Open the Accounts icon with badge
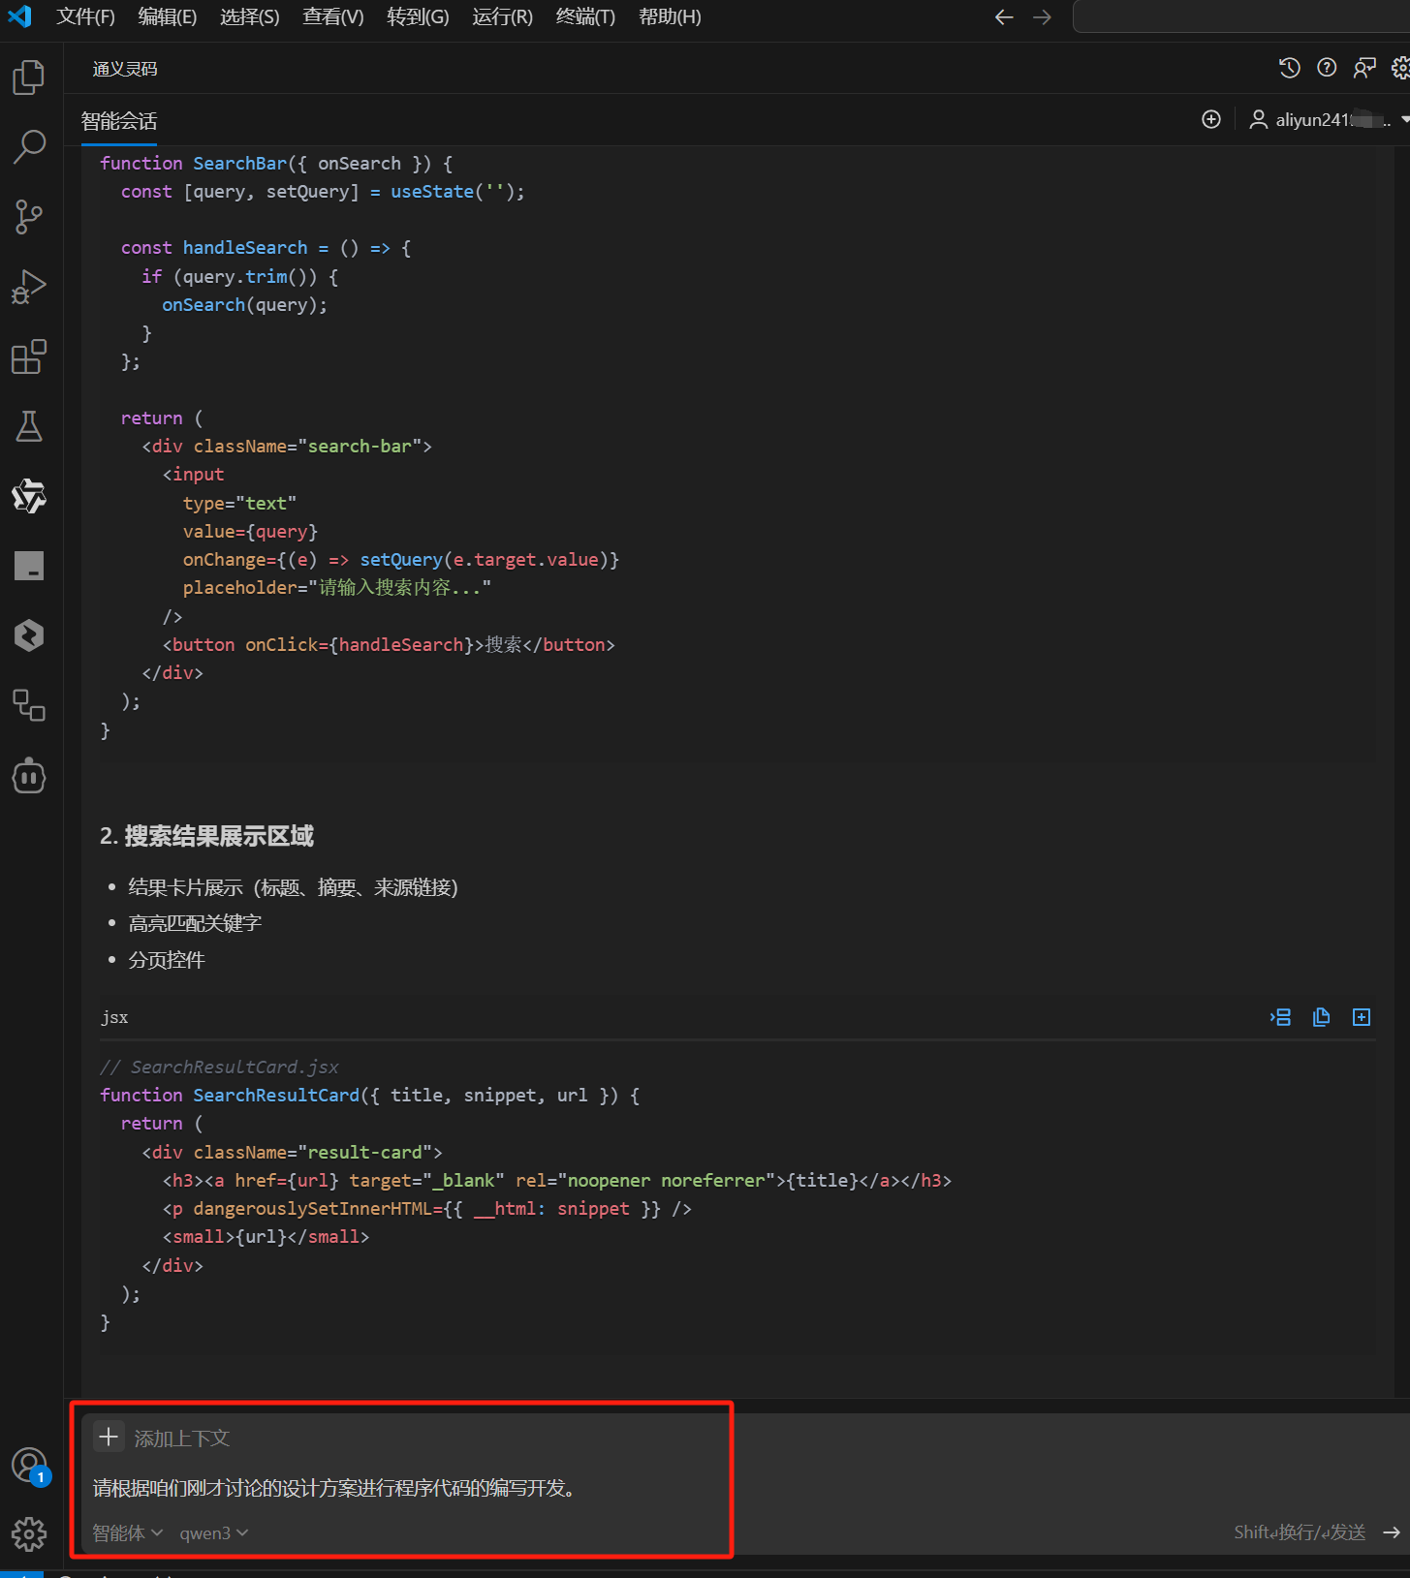This screenshot has width=1410, height=1578. pyautogui.click(x=29, y=1466)
